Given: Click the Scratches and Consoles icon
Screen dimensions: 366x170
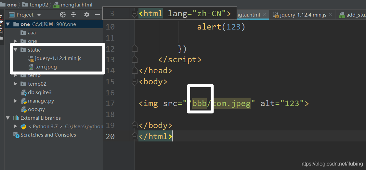Looking at the screenshot, I should [16, 135].
